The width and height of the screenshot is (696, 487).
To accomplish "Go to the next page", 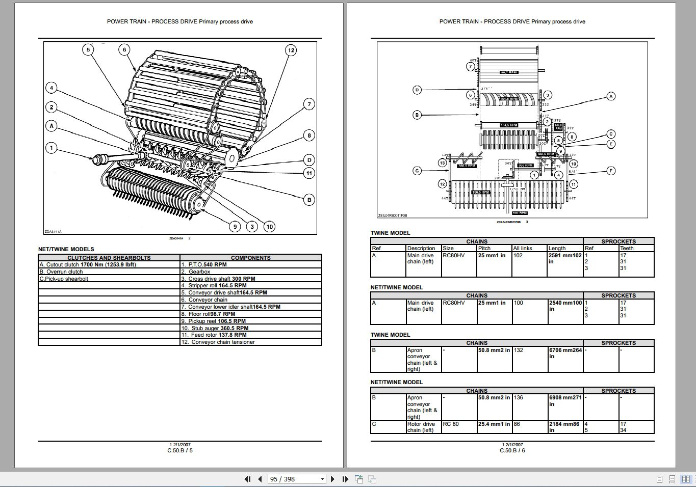I will click(x=333, y=479).
